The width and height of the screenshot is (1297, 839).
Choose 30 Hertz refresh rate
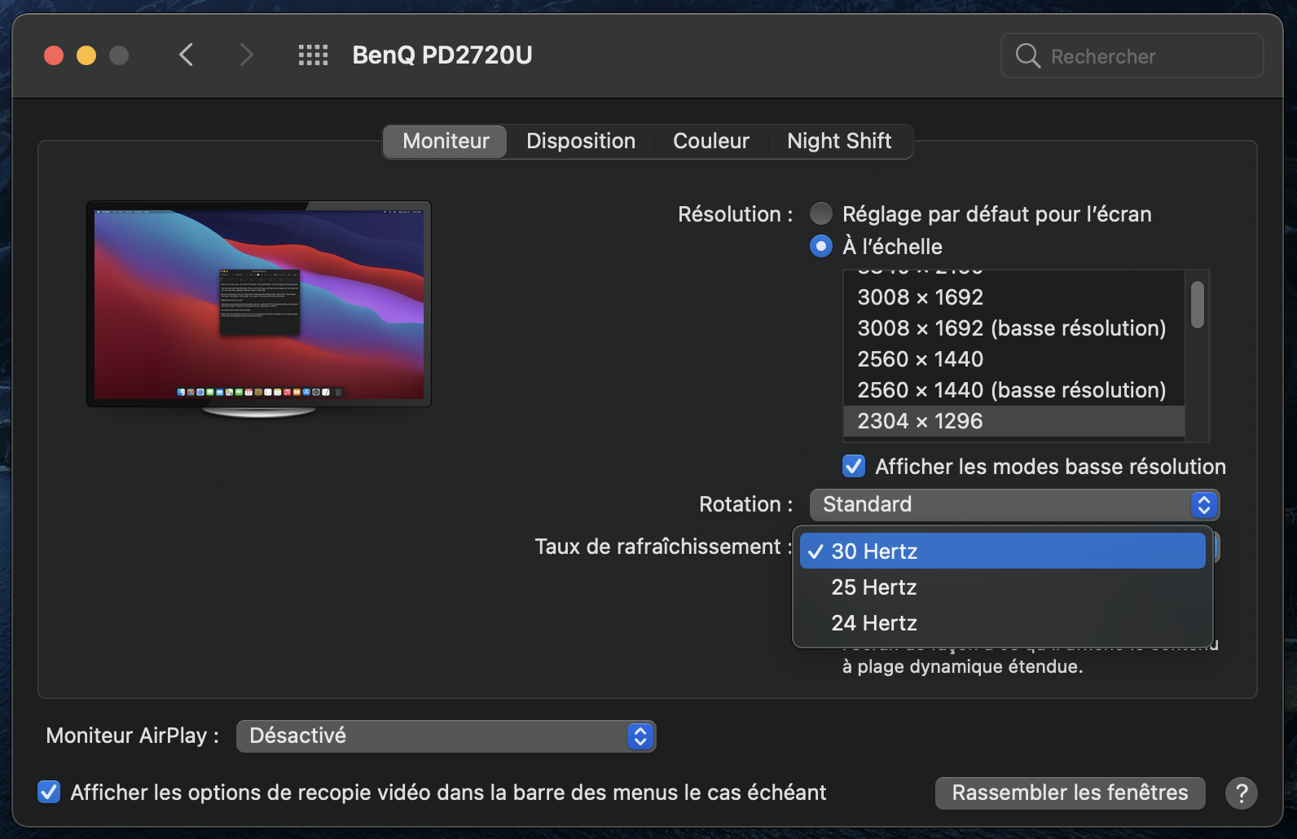coord(1003,551)
